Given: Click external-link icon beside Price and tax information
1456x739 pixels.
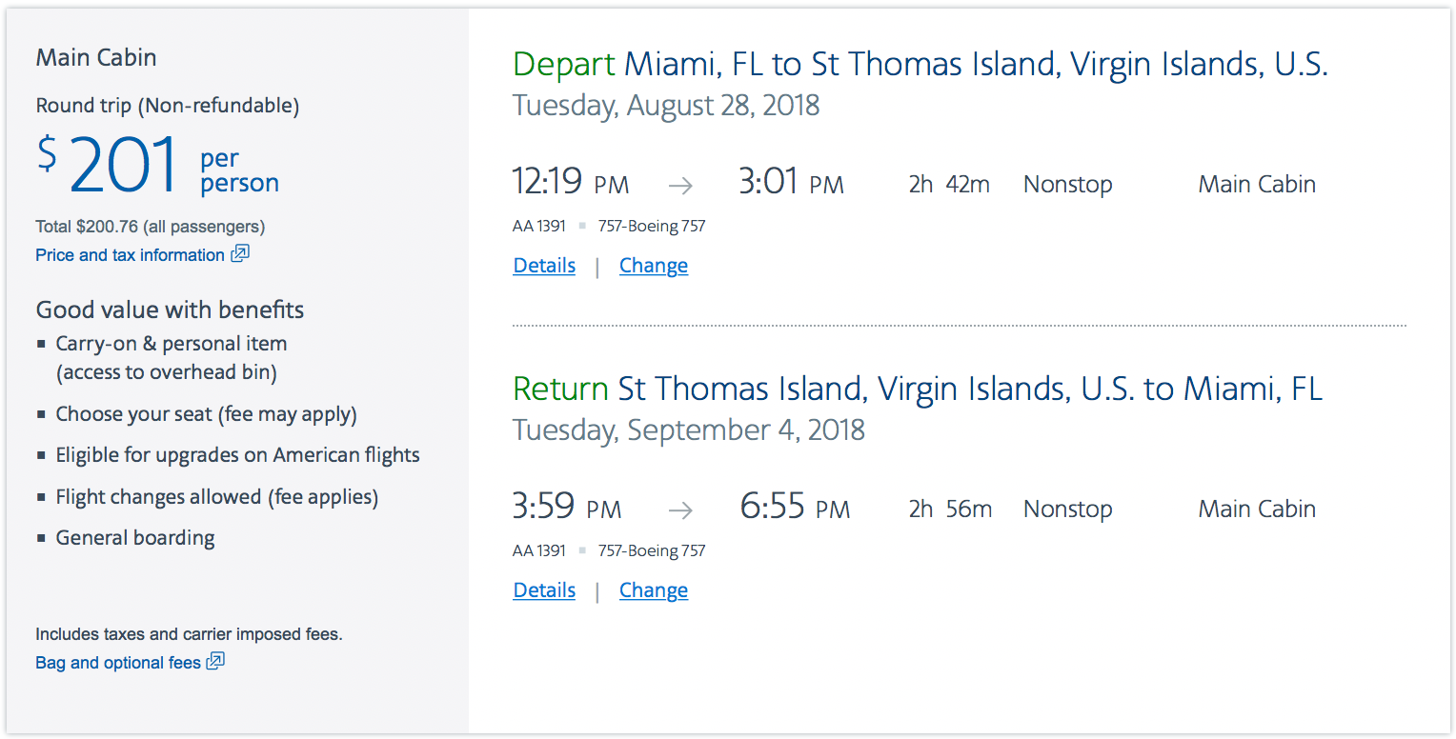Looking at the screenshot, I should [x=240, y=253].
